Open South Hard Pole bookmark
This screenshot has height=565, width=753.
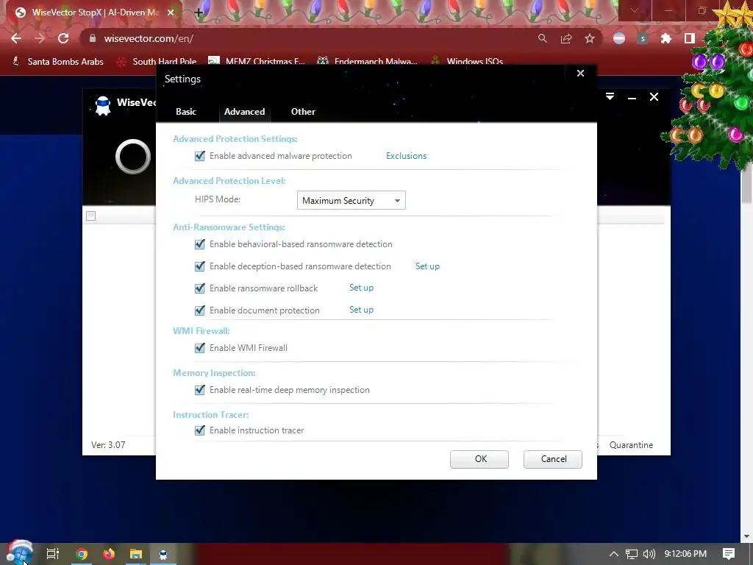click(x=157, y=62)
